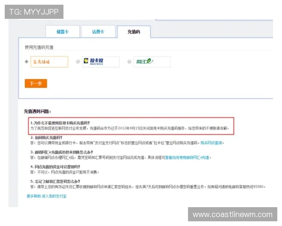Screen dimensions: 282x226
Task: Select the 网汇e radio button
Action: [x=129, y=62]
